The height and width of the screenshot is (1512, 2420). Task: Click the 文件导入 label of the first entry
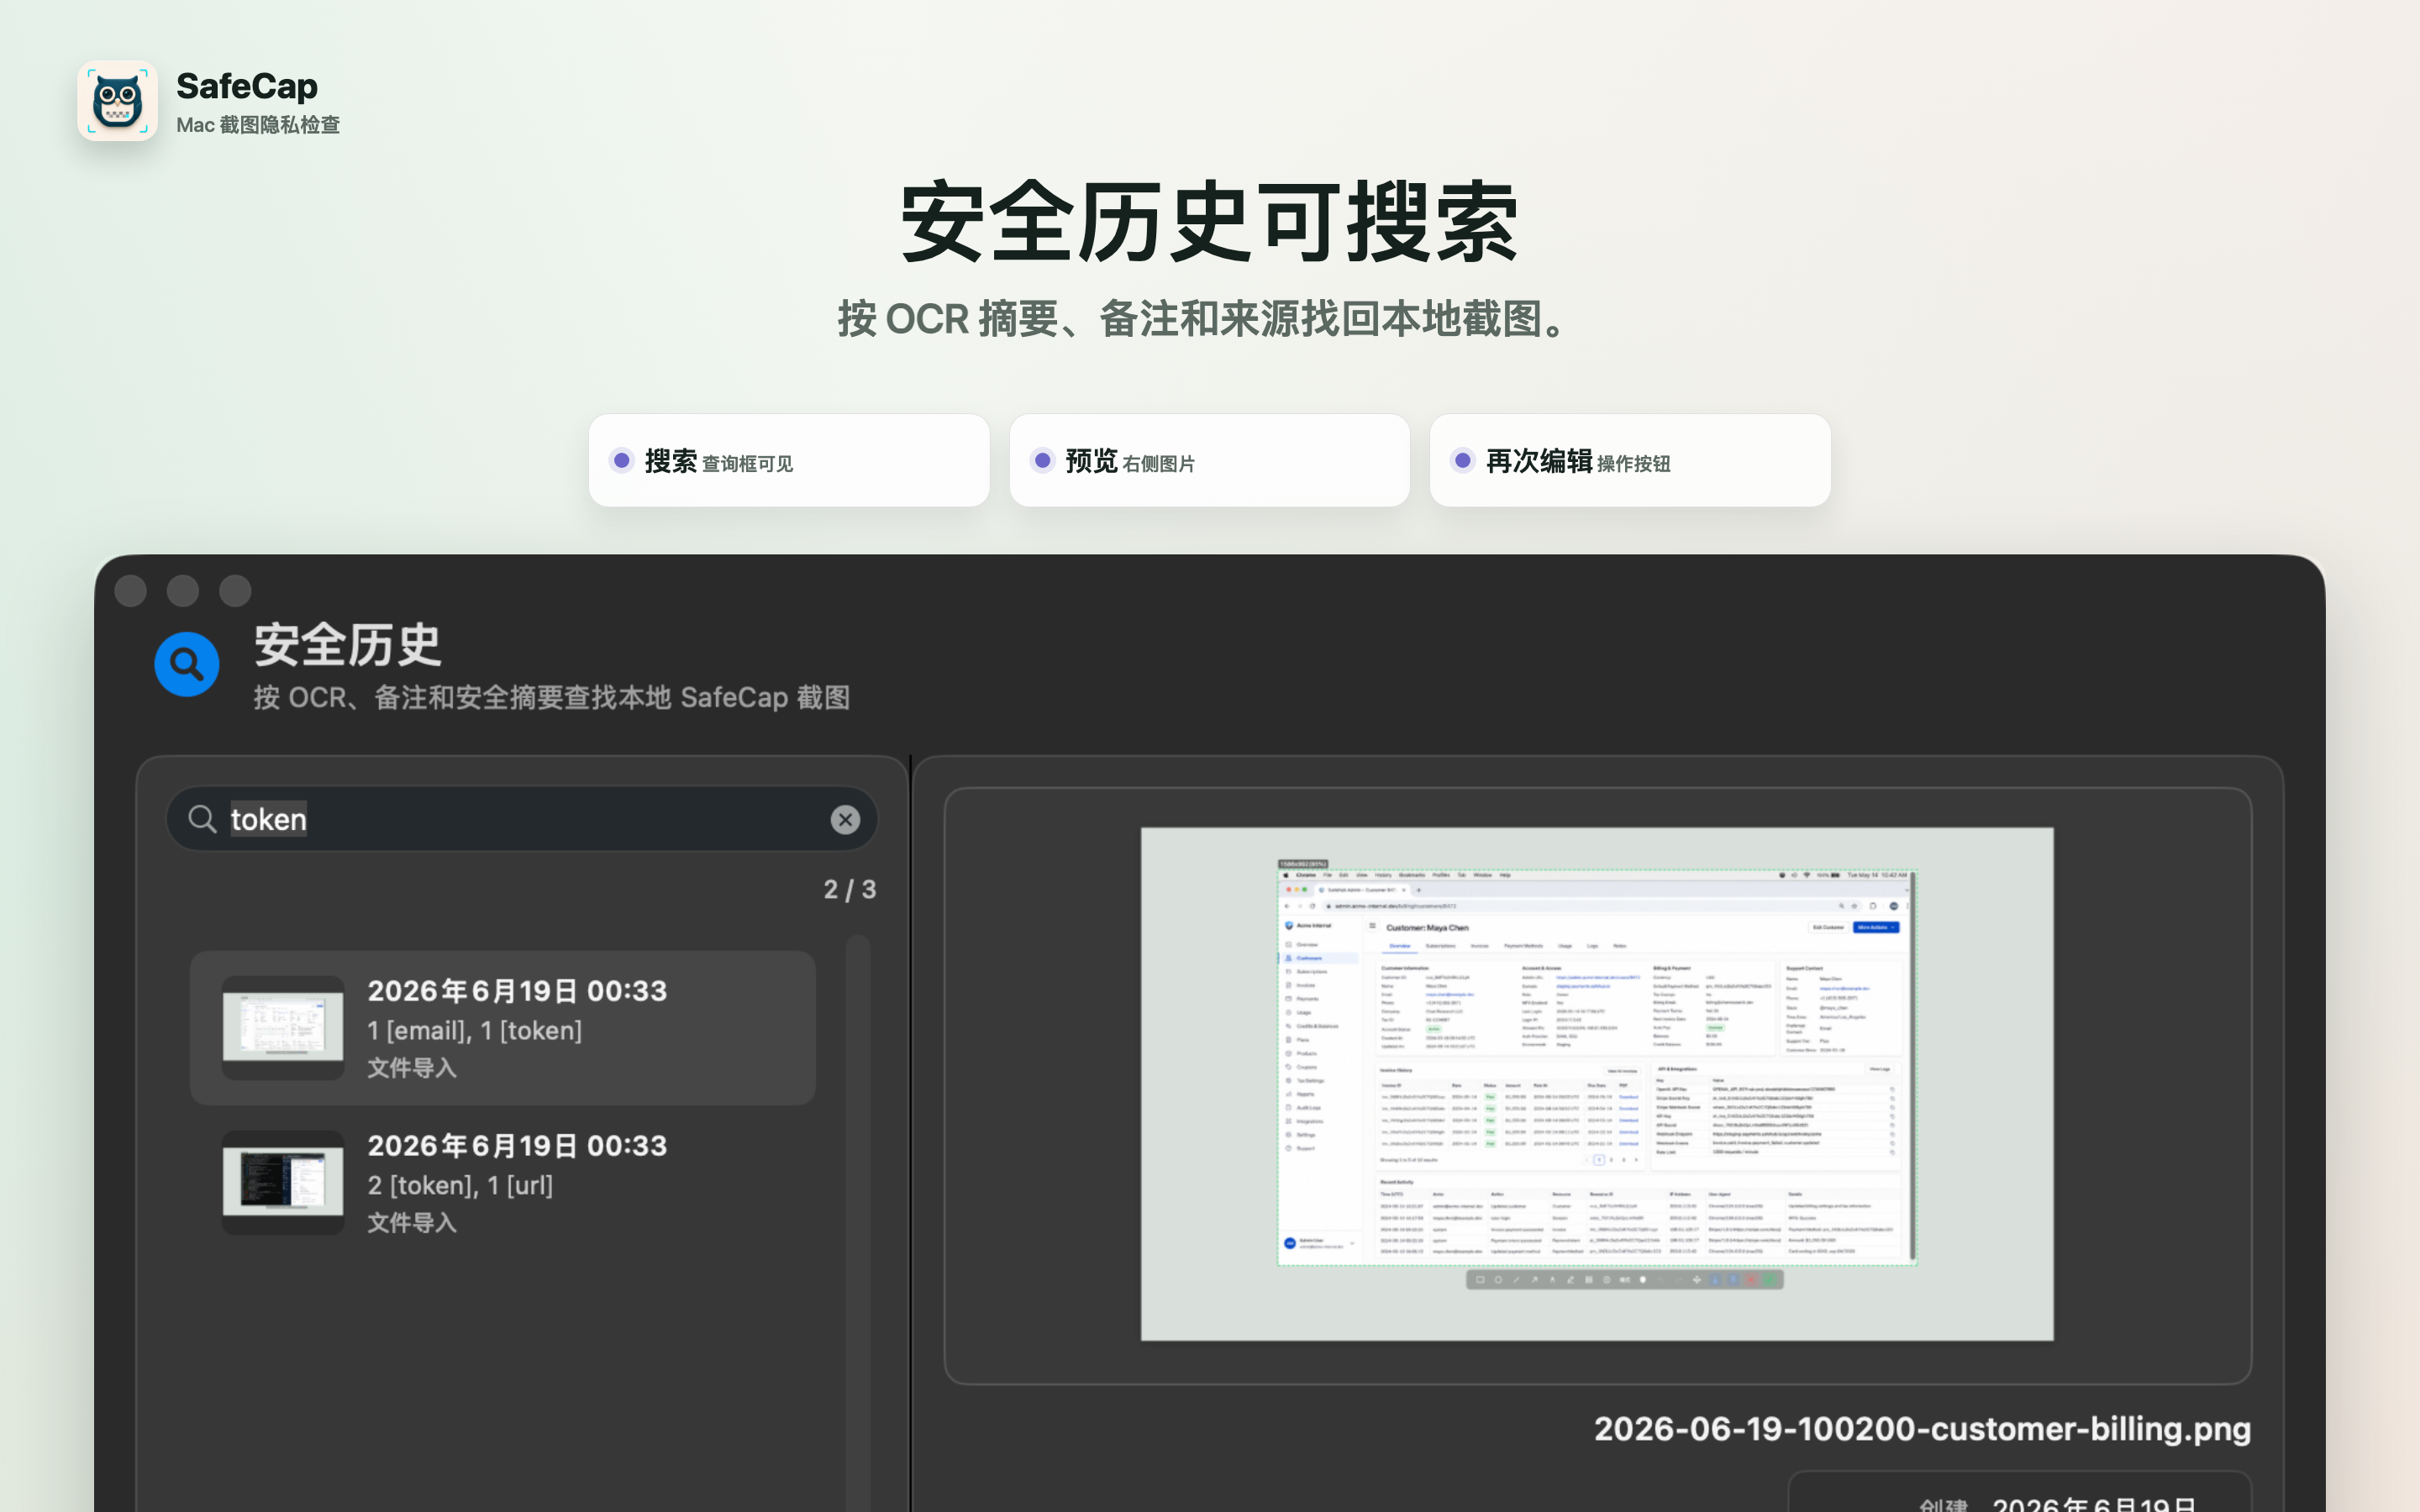coord(412,1068)
